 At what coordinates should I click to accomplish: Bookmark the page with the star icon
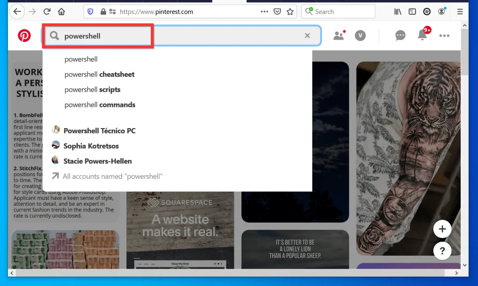[x=290, y=11]
